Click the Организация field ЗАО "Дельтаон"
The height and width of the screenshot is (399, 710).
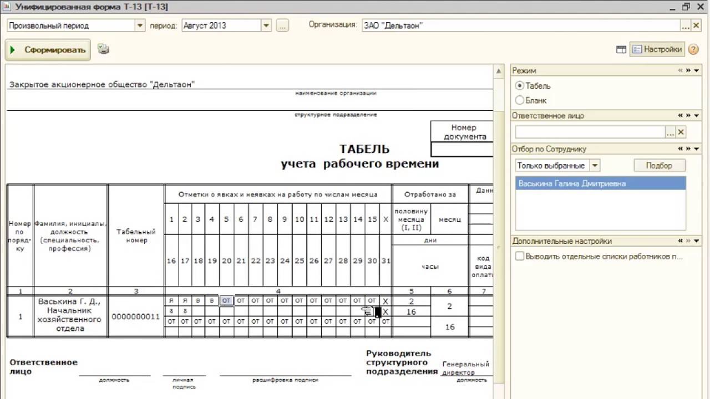(x=521, y=25)
